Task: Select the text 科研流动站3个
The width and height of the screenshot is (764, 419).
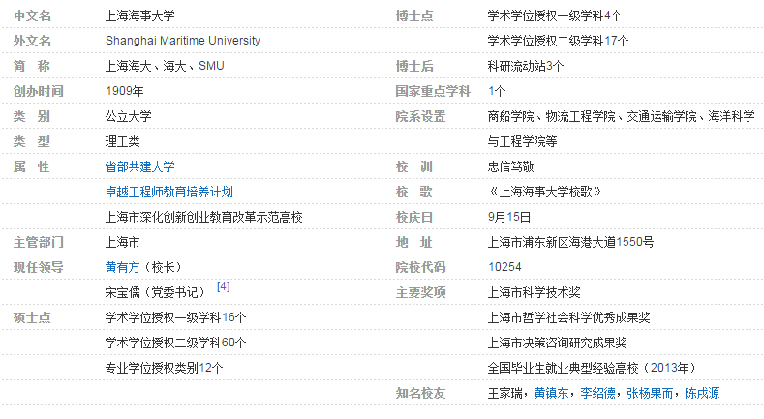Action: 525,66
